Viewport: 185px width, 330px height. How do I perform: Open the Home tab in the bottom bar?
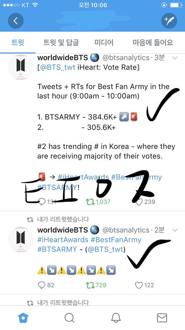(23, 318)
